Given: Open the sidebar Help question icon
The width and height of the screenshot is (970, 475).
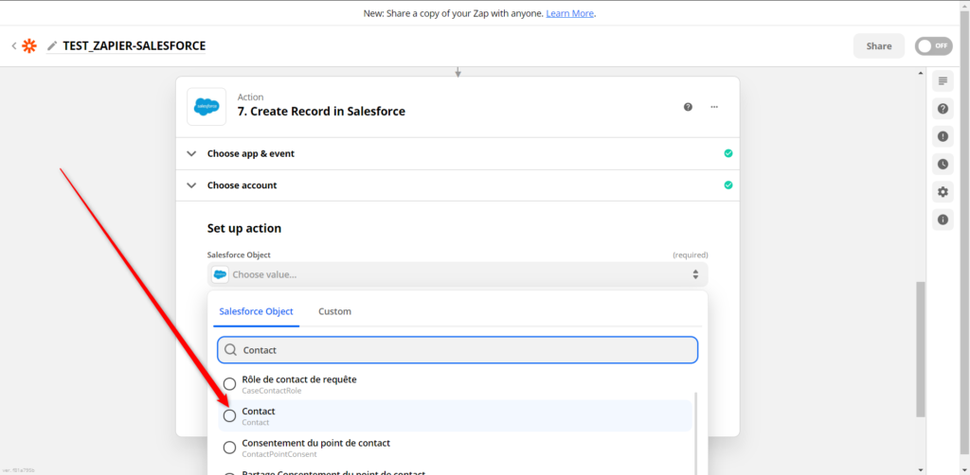Looking at the screenshot, I should [x=943, y=109].
